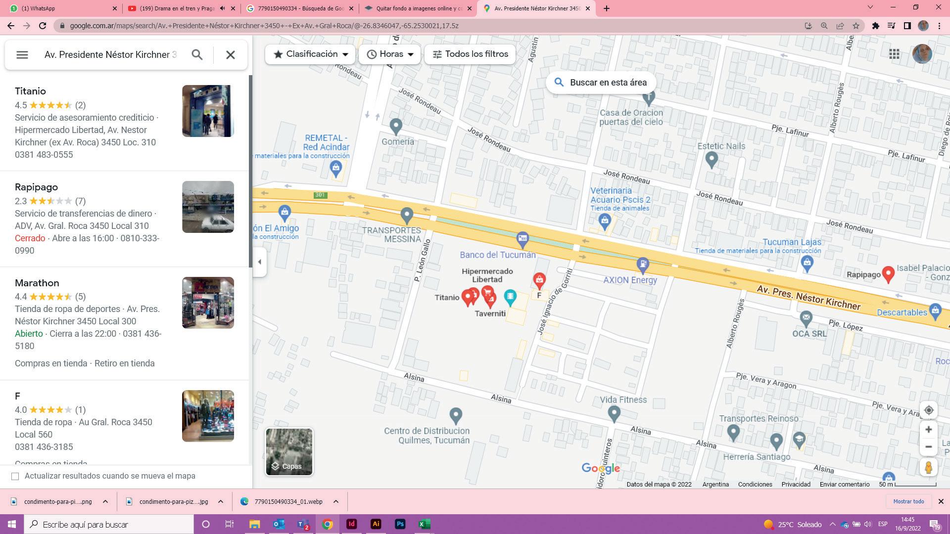The height and width of the screenshot is (534, 950).
Task: Click the Centro de Distribucion Quilmes marker
Action: (x=456, y=416)
